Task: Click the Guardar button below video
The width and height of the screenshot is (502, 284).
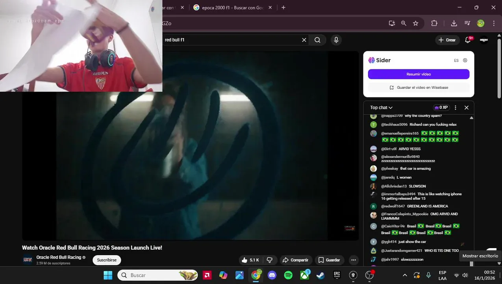Action: point(329,260)
